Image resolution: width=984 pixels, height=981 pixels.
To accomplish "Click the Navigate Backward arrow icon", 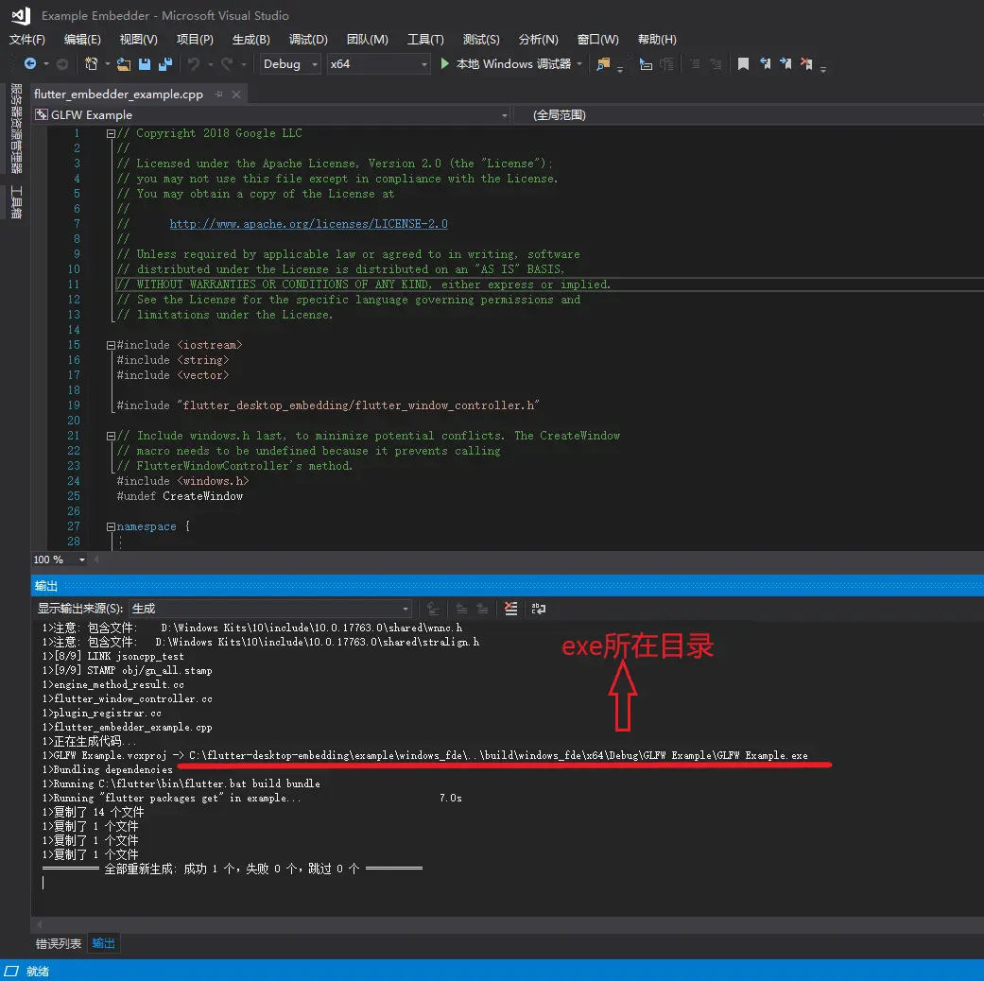I will tap(29, 63).
